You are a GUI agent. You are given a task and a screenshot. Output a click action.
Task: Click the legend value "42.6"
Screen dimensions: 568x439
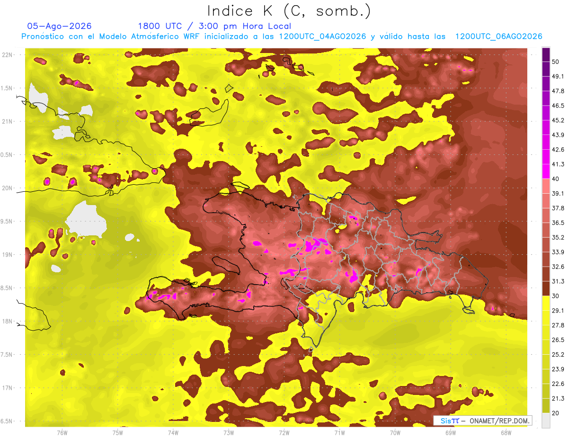(x=558, y=150)
